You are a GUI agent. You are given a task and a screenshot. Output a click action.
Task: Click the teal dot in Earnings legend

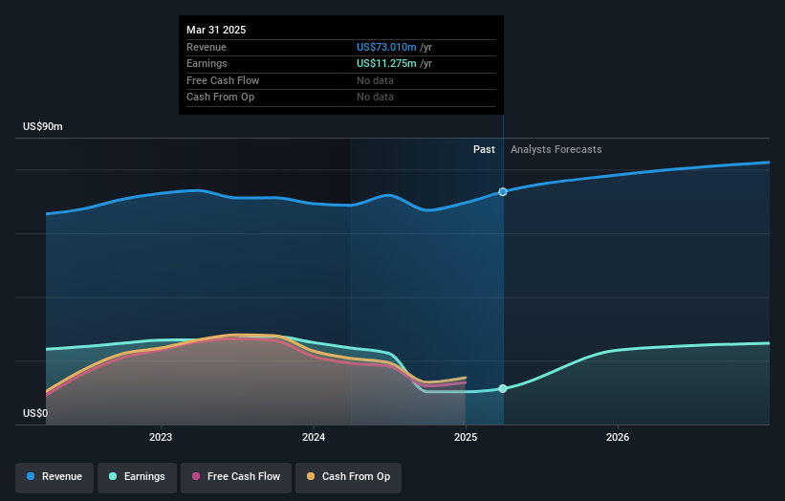coord(113,476)
